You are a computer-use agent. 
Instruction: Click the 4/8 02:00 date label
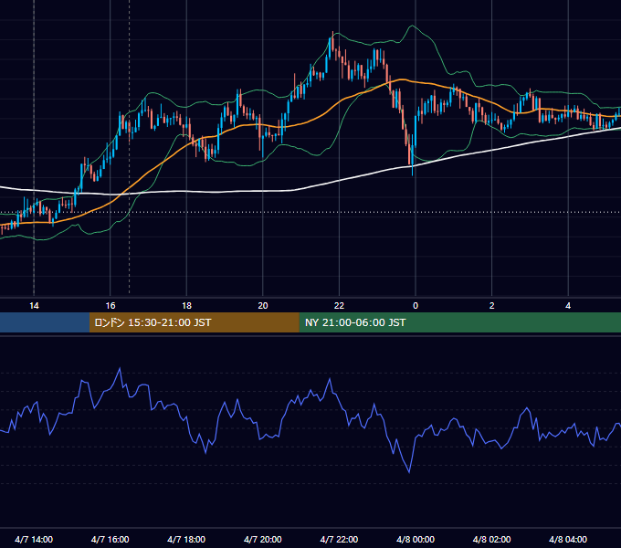pos(491,539)
